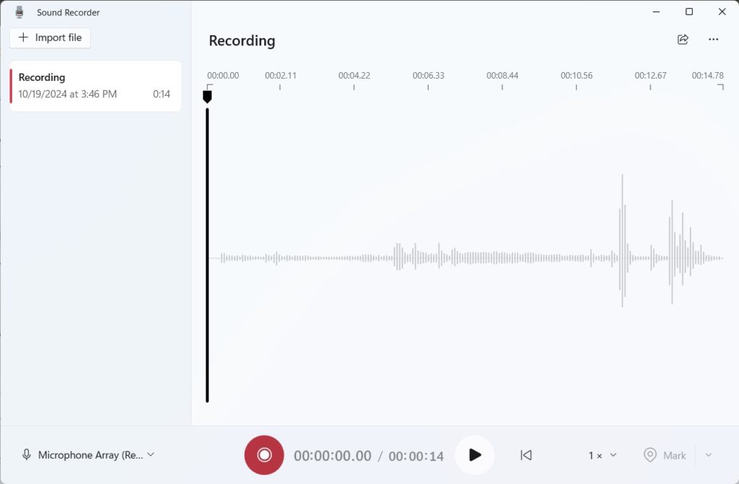The width and height of the screenshot is (739, 484).
Task: Expand the markers list chevron beside Mark
Action: pos(708,455)
